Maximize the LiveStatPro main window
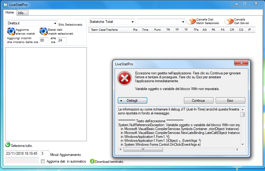Image resolution: width=265 pixels, height=171 pixels. (x=244, y=4)
